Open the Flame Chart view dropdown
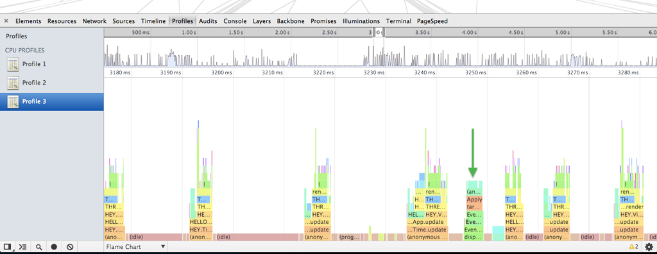The height and width of the screenshot is (254, 657). click(135, 247)
